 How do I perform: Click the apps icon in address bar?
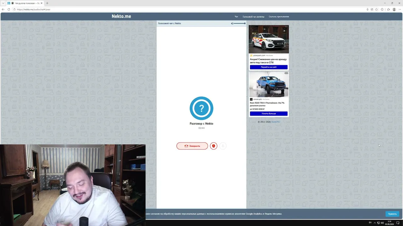pyautogui.click(x=372, y=9)
